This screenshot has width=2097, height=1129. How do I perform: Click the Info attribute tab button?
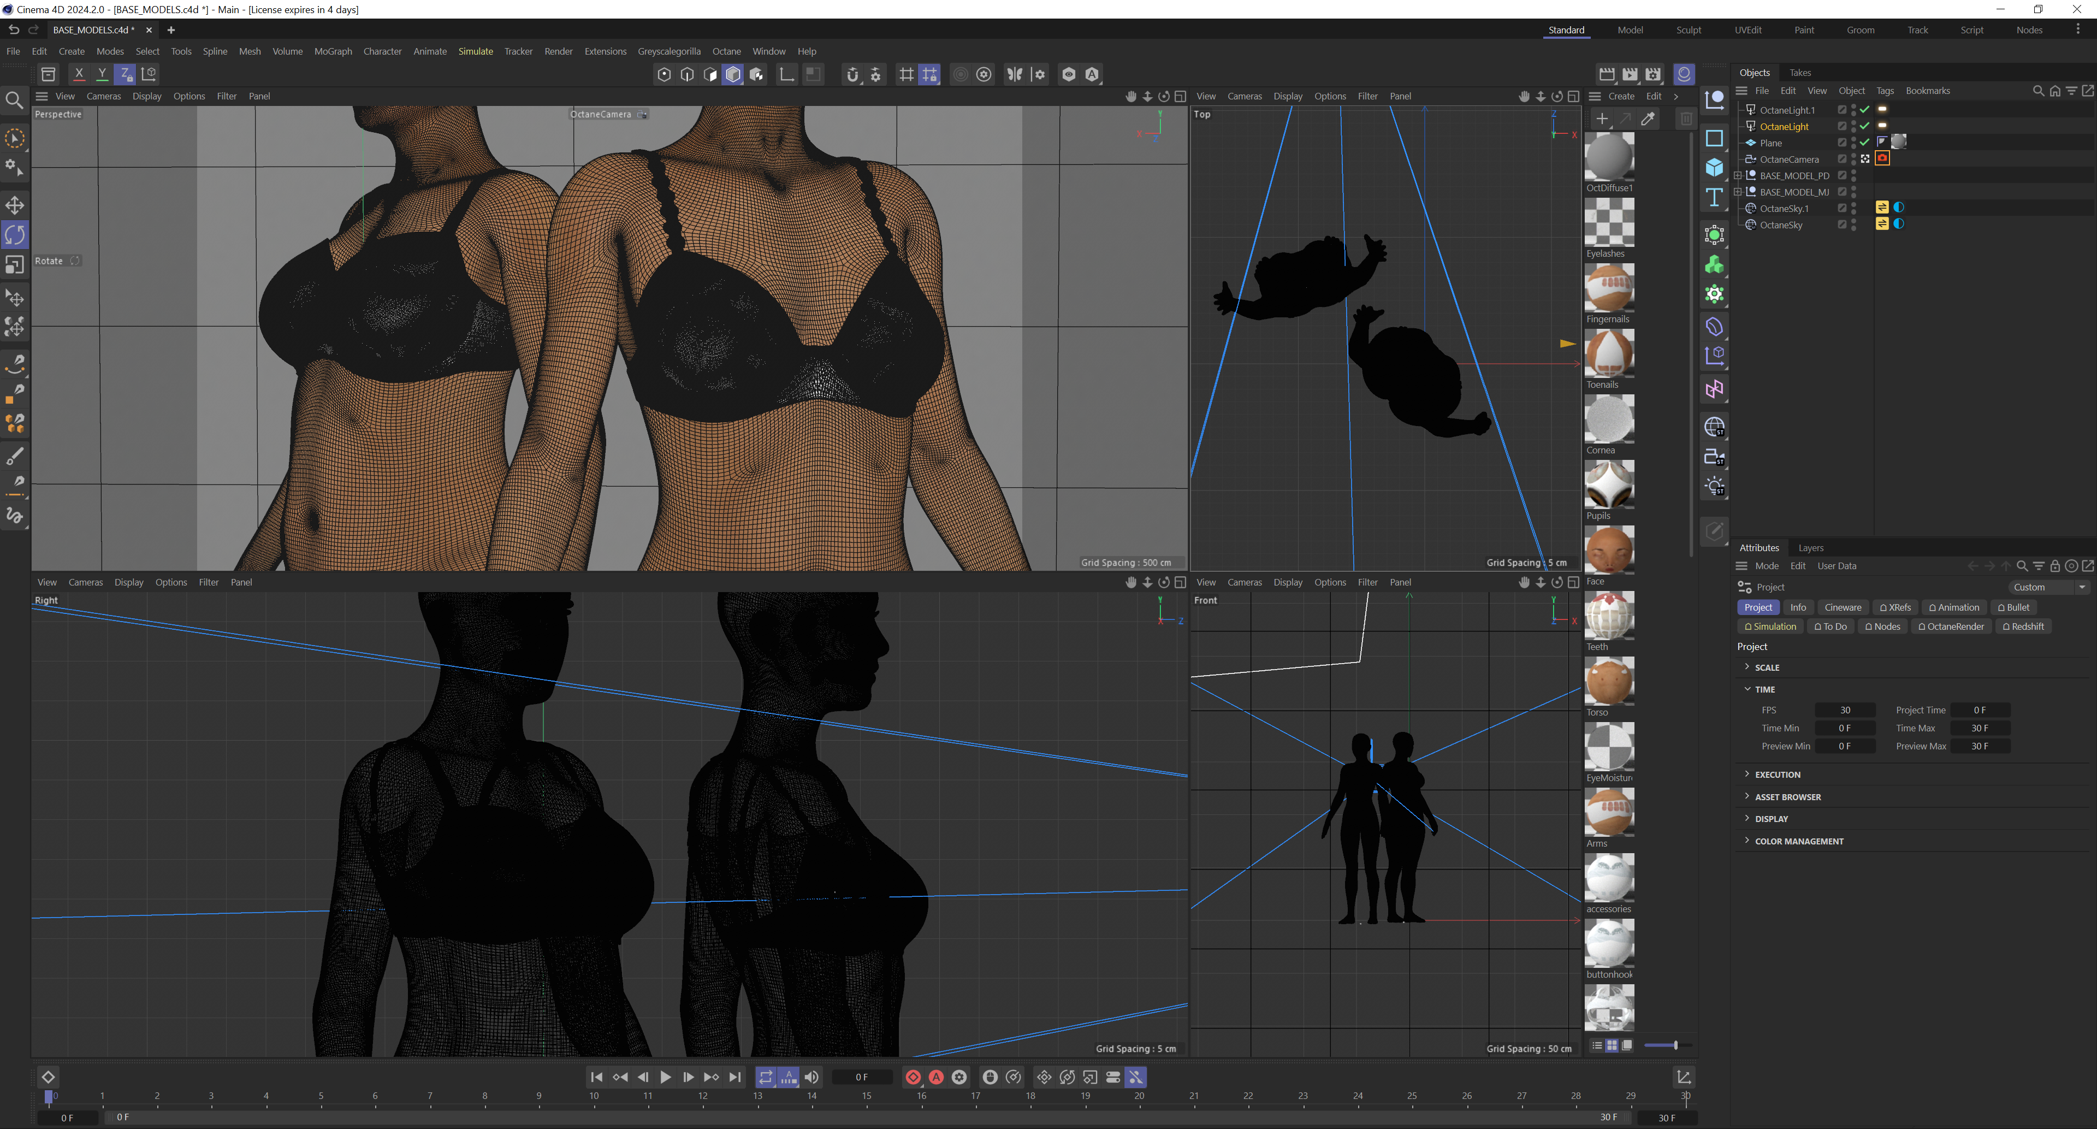(1797, 607)
